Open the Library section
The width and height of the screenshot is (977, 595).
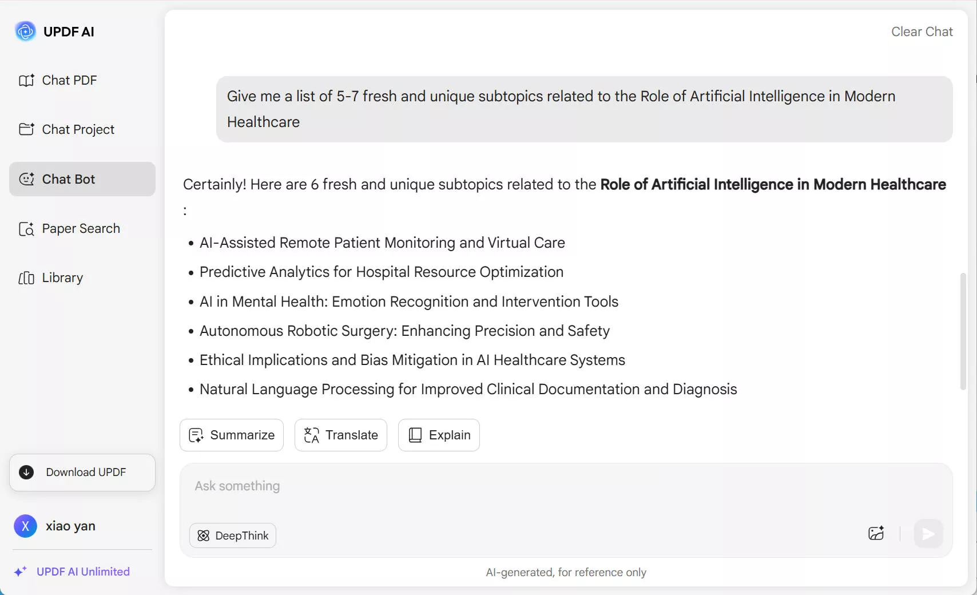click(62, 277)
